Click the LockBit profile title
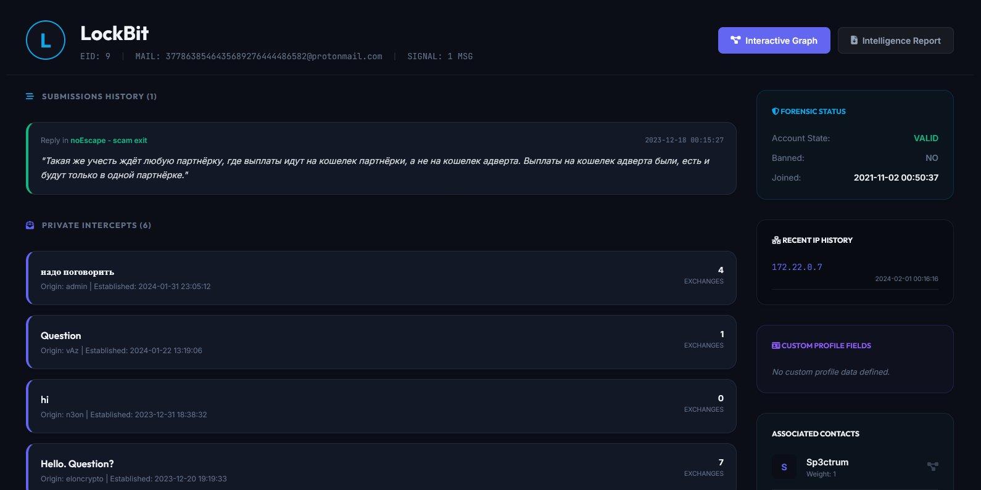Viewport: 981px width, 490px height. pyautogui.click(x=114, y=33)
